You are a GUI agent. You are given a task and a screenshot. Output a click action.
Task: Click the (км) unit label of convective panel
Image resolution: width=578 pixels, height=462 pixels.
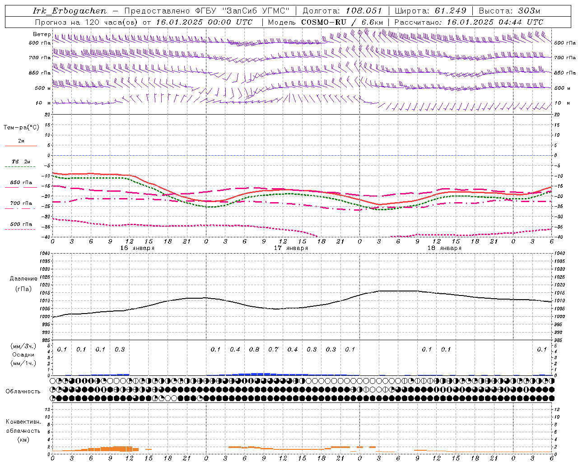[x=23, y=439]
